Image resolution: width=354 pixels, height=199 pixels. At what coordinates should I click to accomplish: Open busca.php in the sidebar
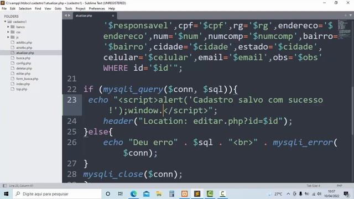(x=23, y=58)
